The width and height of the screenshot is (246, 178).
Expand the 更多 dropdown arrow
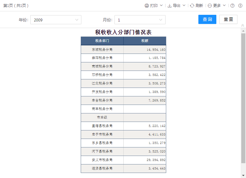[224, 5]
